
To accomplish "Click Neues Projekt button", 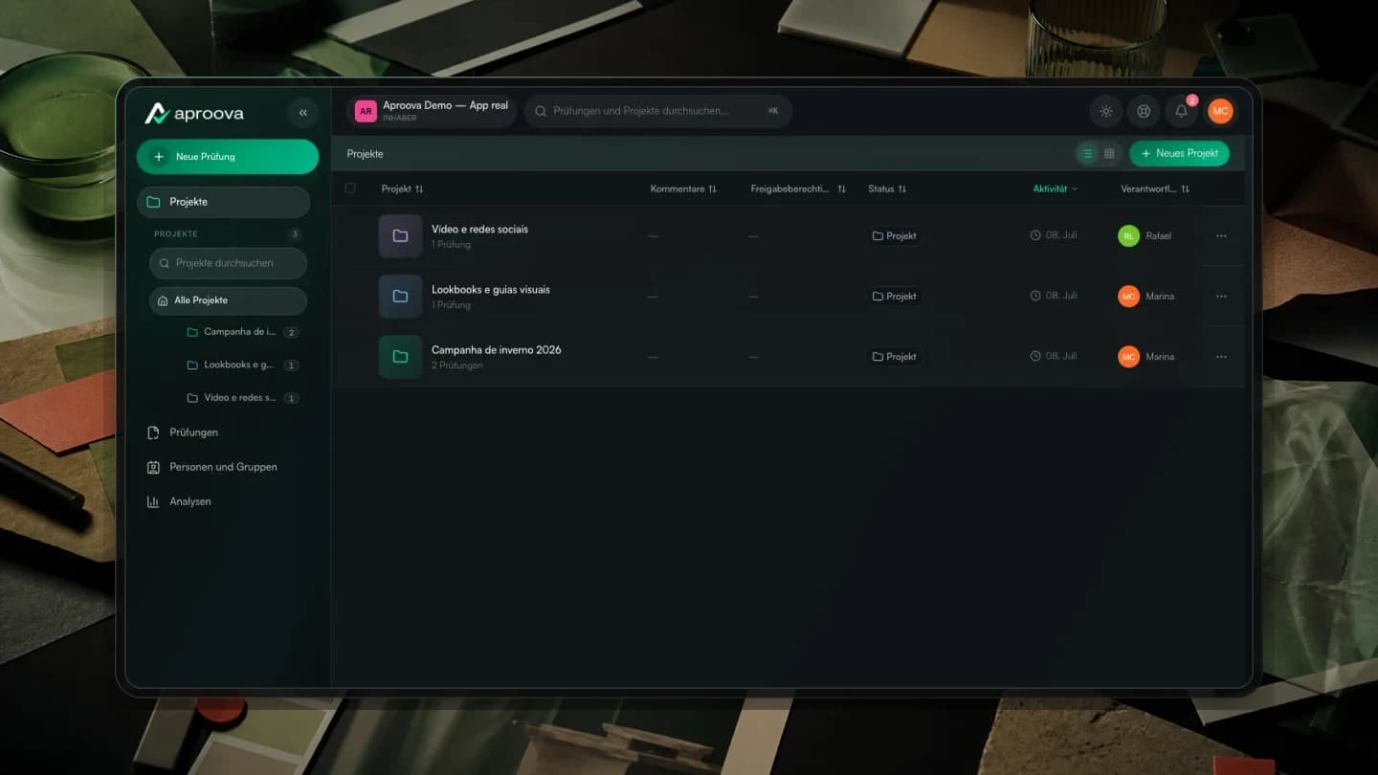I will [x=1179, y=153].
